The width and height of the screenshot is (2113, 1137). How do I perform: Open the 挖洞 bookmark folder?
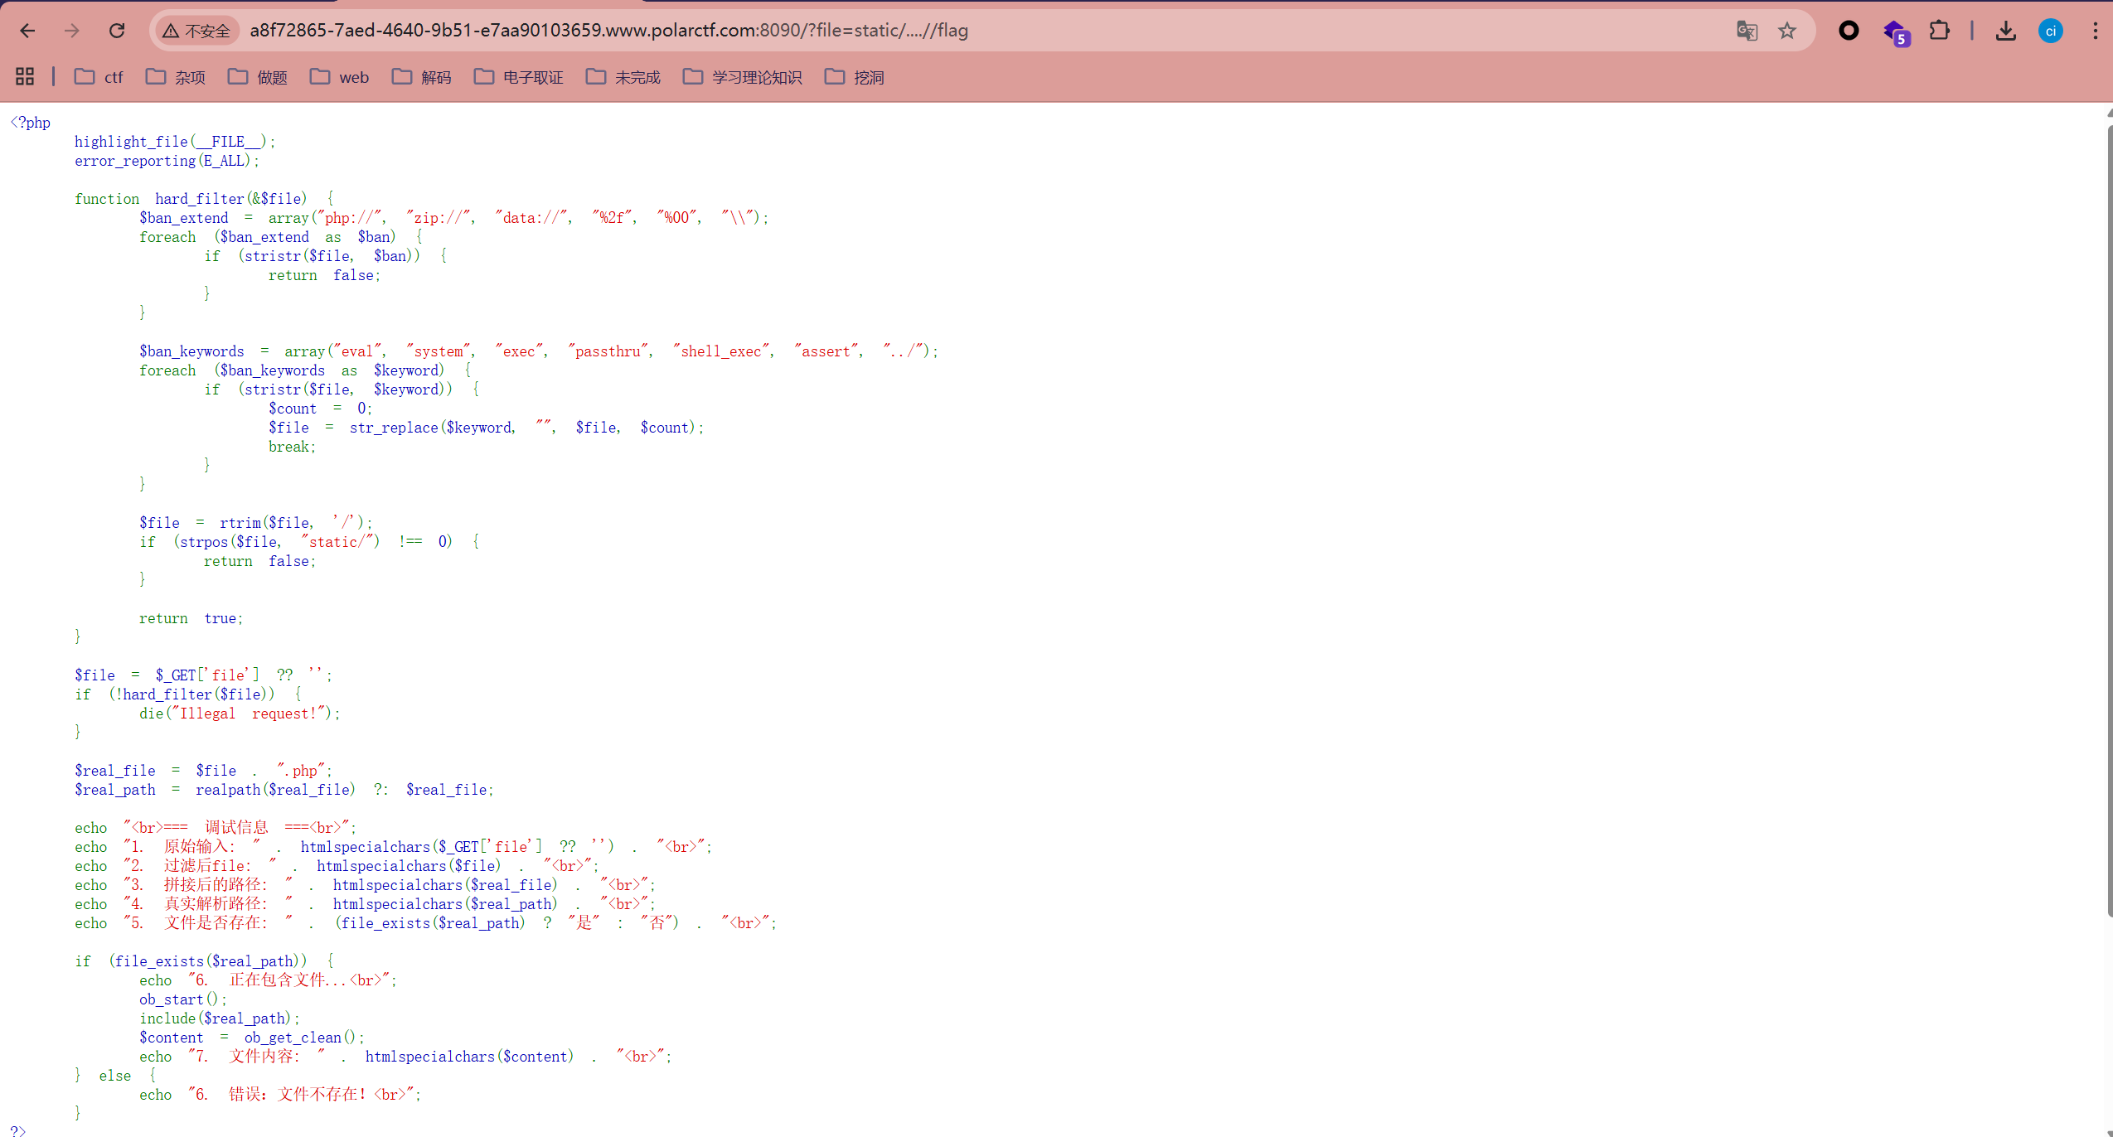(x=855, y=76)
